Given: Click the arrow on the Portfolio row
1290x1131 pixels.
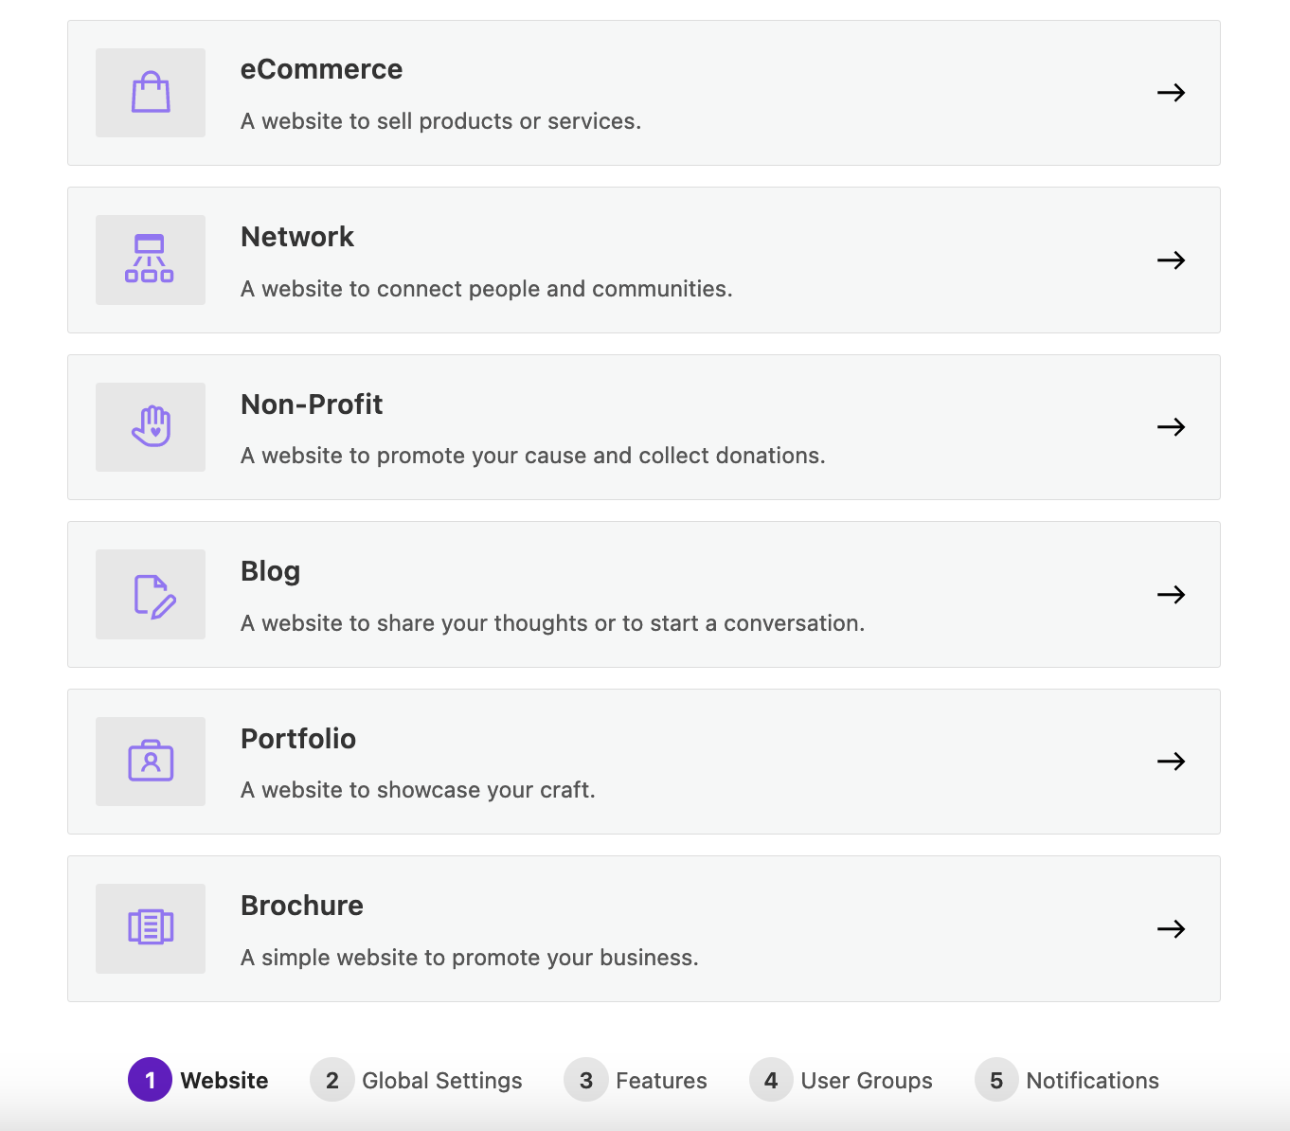Looking at the screenshot, I should pyautogui.click(x=1172, y=761).
